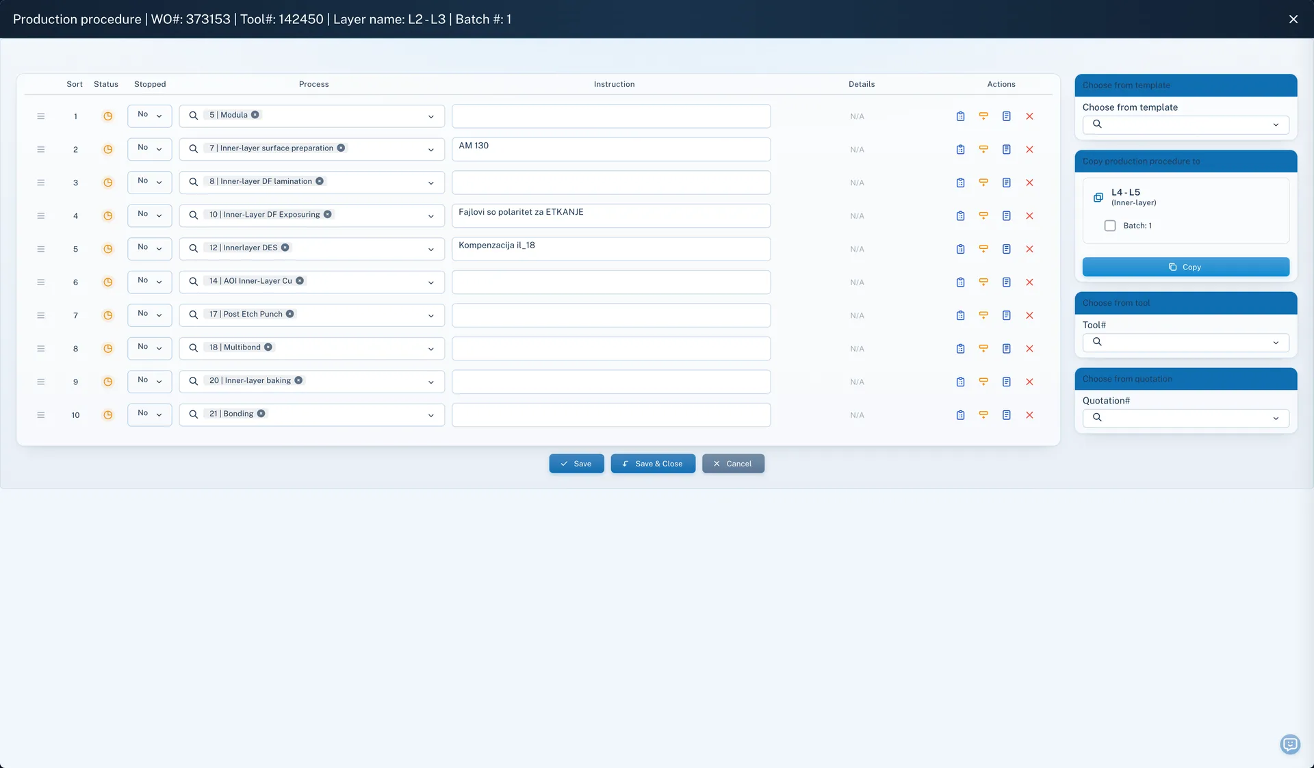This screenshot has width=1314, height=768.
Task: Open Stopped dropdown in row 1
Action: click(x=149, y=116)
